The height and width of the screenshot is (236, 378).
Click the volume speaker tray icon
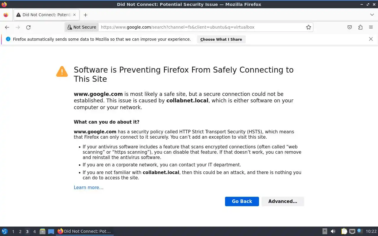point(333,231)
